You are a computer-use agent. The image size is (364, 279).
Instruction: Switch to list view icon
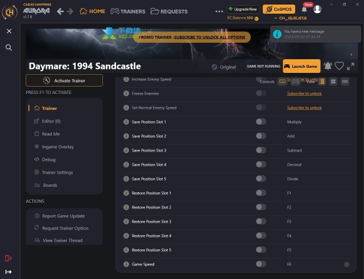tap(322, 81)
